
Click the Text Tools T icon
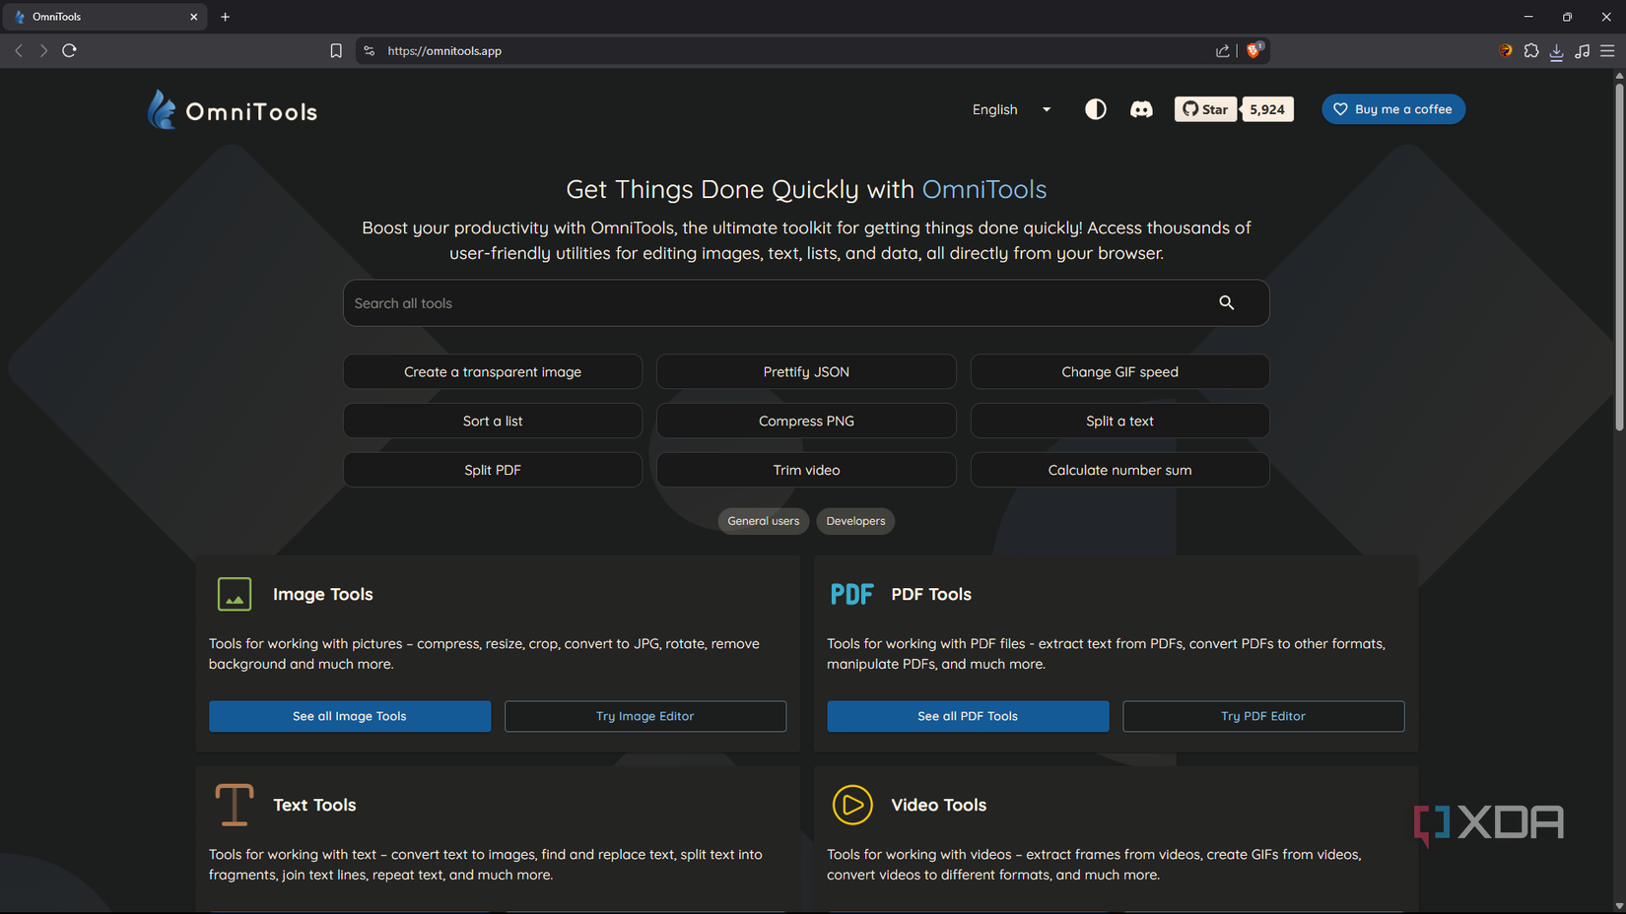click(x=235, y=805)
